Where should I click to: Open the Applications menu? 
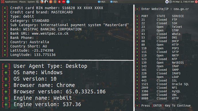pos(9,2)
